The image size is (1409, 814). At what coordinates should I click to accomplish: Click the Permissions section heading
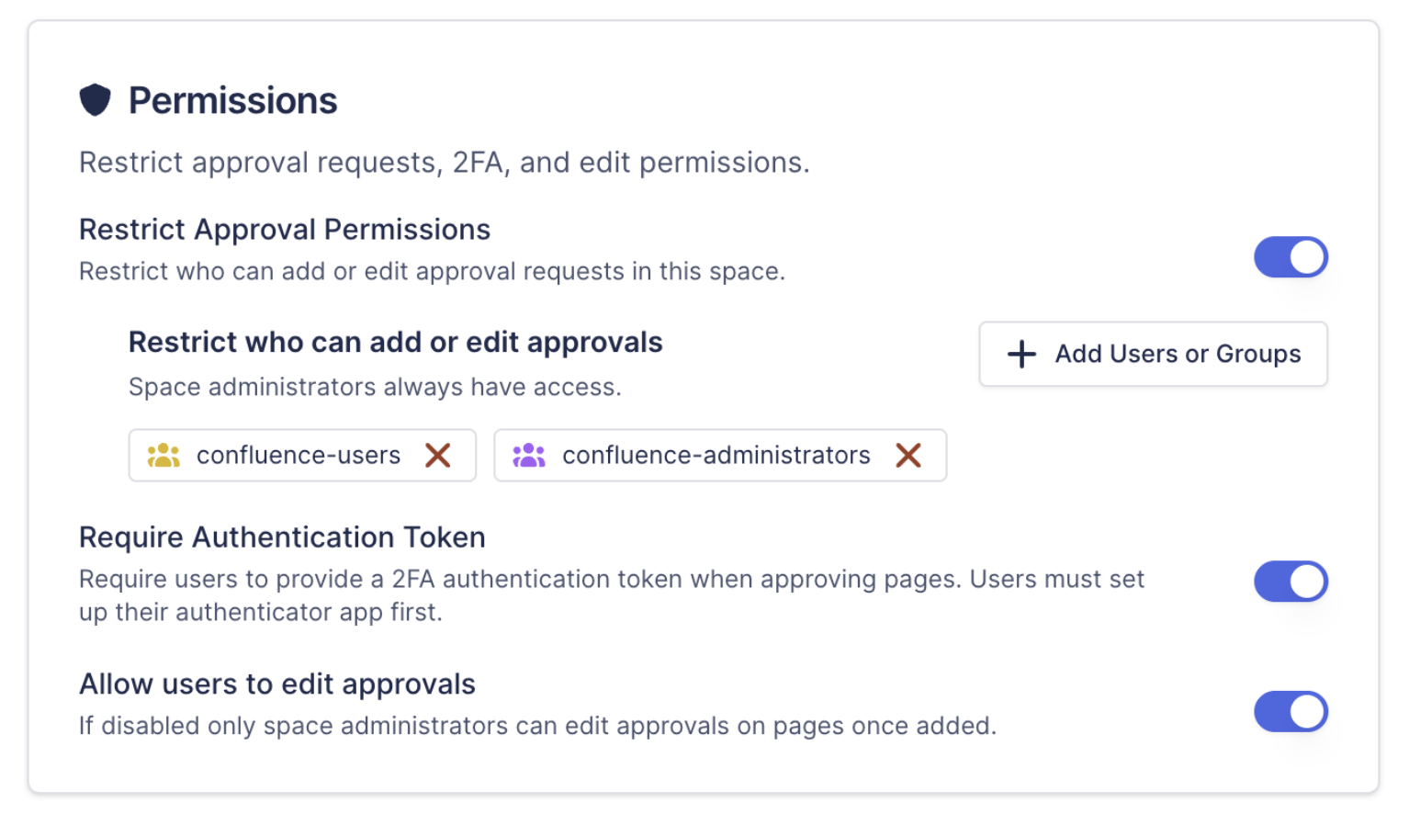[232, 99]
